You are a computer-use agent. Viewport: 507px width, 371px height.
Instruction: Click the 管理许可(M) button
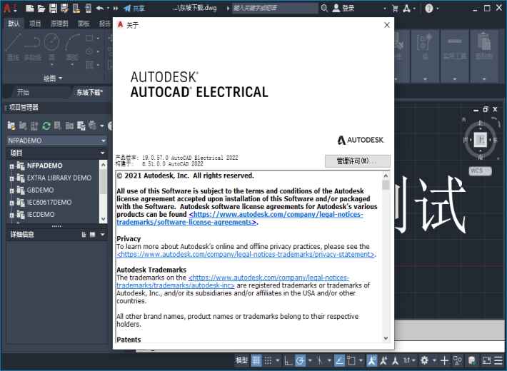point(357,161)
